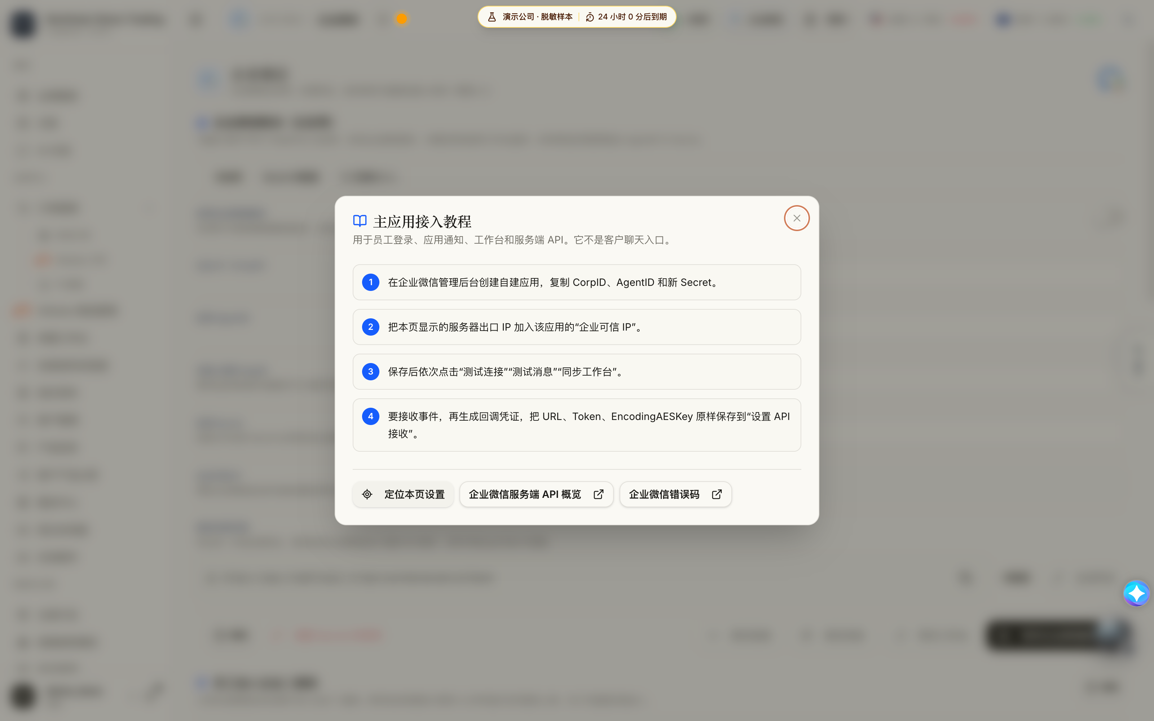Select step 1 about creating 自建应用

click(577, 282)
